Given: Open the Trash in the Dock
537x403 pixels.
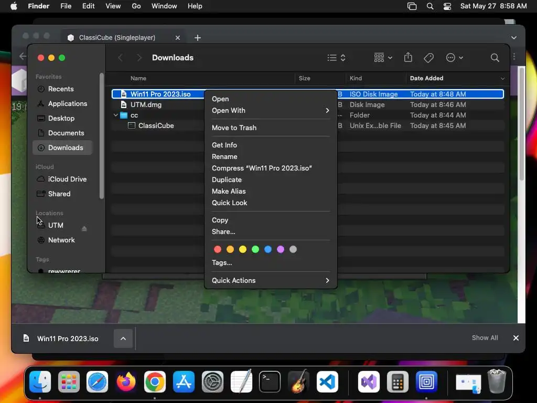Looking at the screenshot, I should pyautogui.click(x=497, y=381).
